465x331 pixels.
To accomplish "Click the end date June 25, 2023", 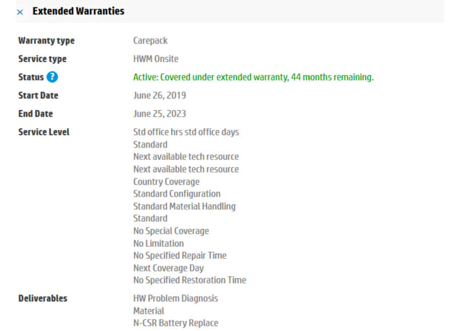I will [x=159, y=114].
